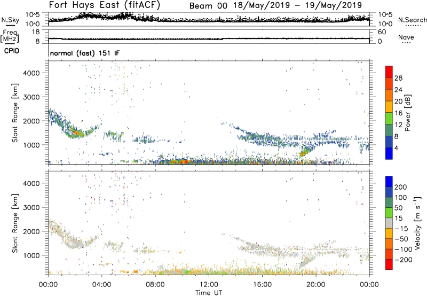
Task: Click the 'Nave' label
Action: [x=406, y=37]
